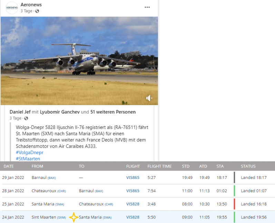Image resolution: width=275 pixels, height=223 pixels.
Task: Click the globe icon under Daniel Jef
Action: point(26,118)
